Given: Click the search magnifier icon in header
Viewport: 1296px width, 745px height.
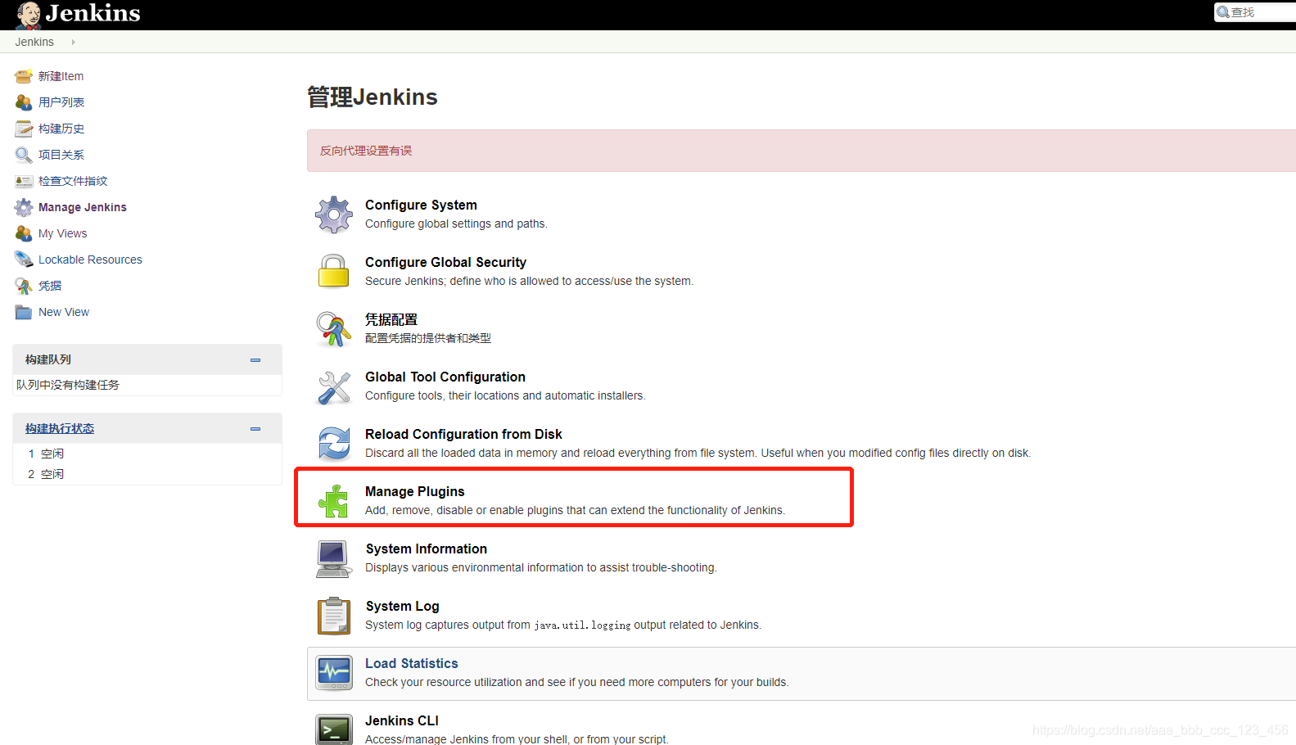Looking at the screenshot, I should point(1223,12).
